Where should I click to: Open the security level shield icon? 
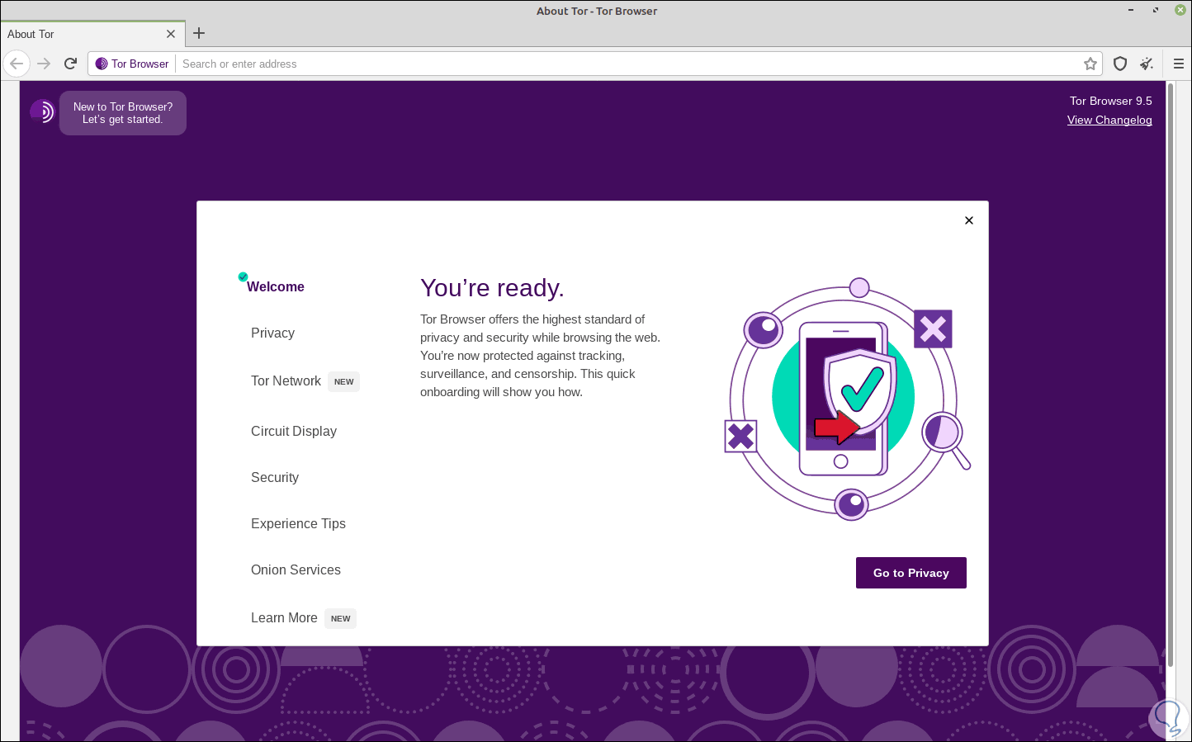coord(1120,64)
